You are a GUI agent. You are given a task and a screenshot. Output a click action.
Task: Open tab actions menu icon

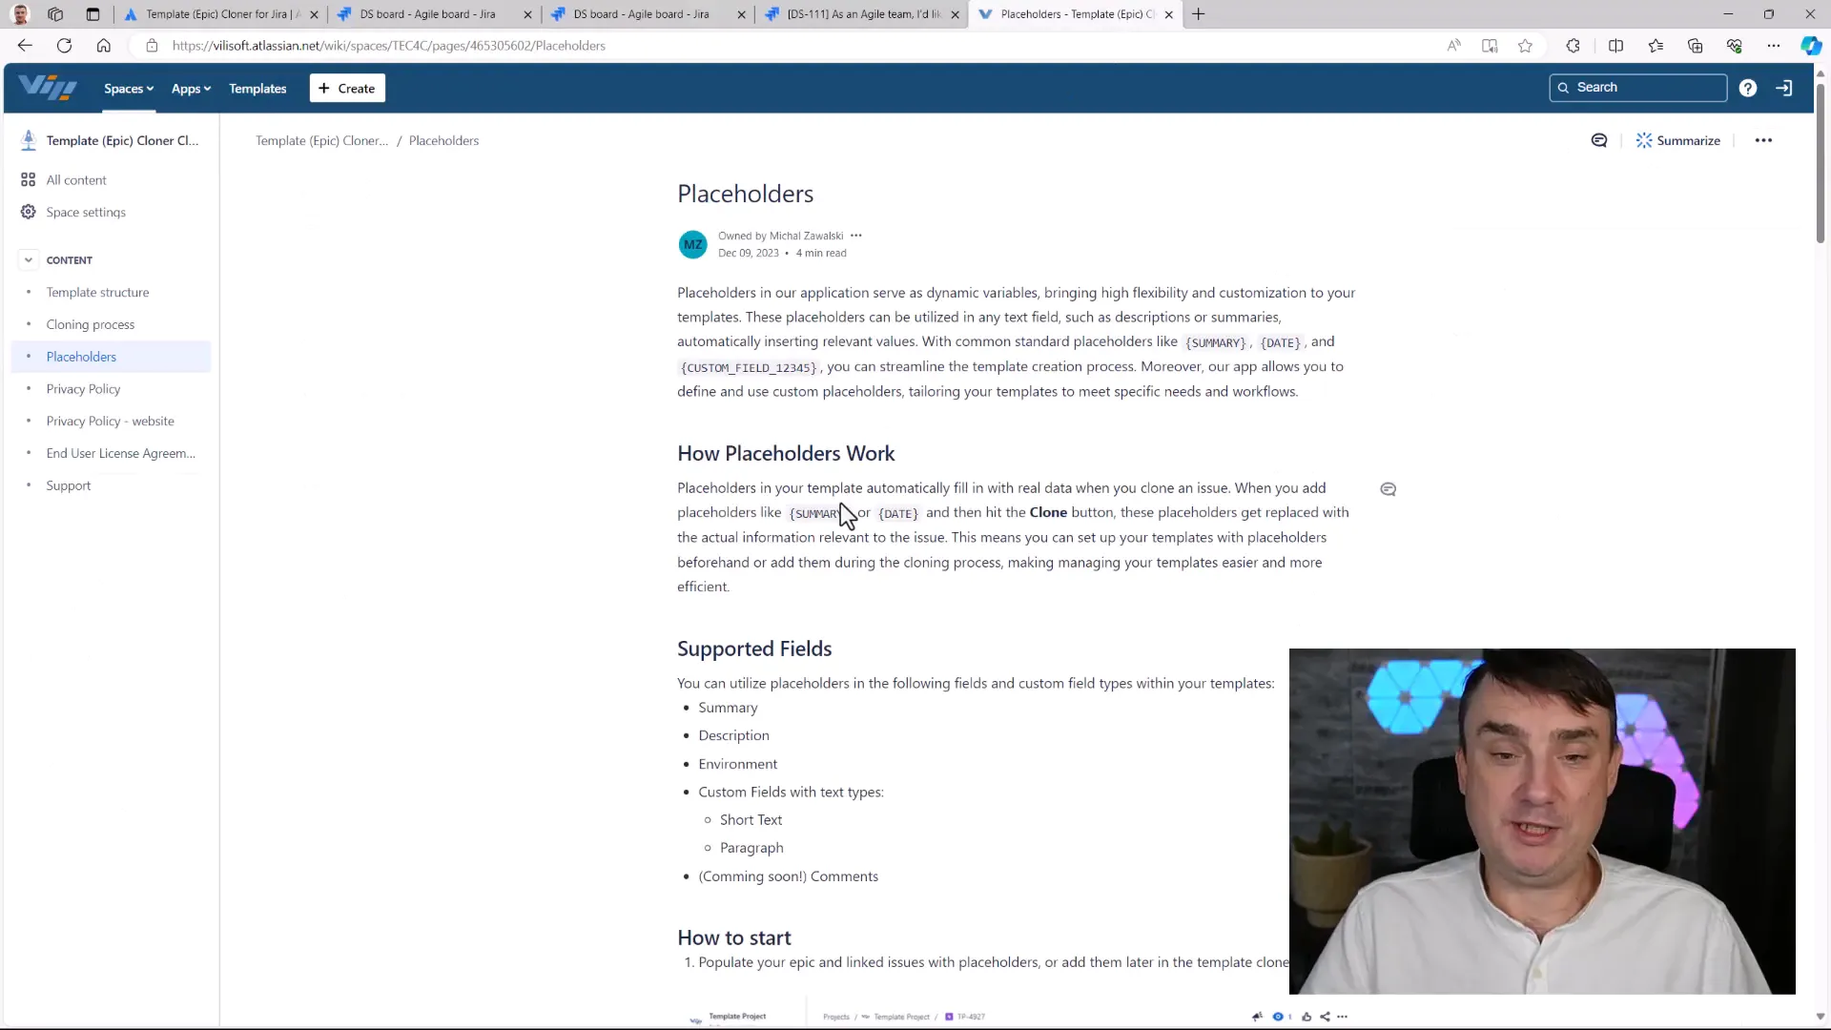(93, 14)
